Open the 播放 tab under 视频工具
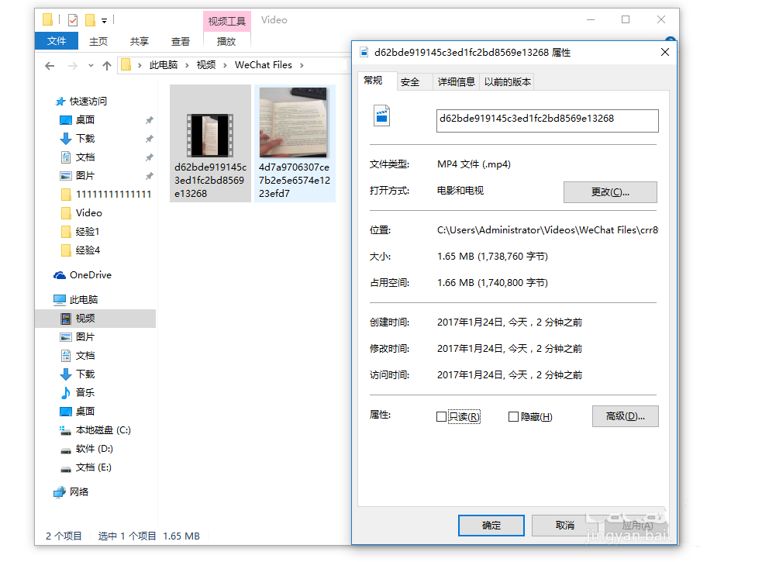 coord(226,42)
